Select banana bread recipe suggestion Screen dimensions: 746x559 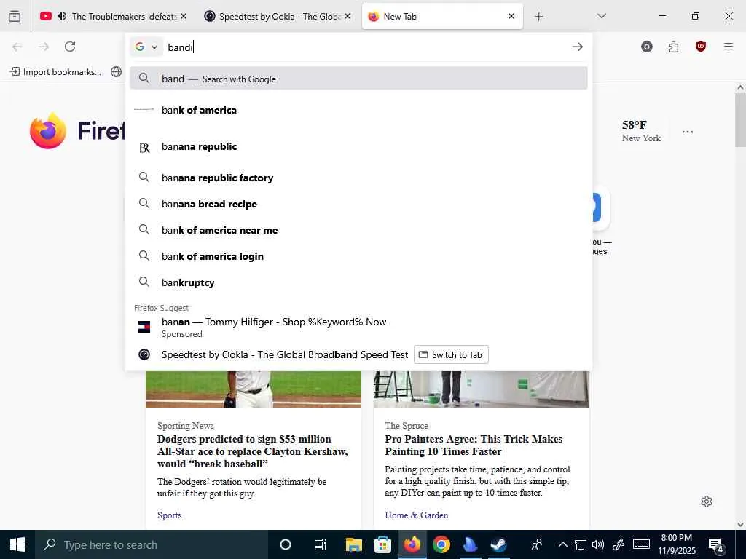coord(358,204)
